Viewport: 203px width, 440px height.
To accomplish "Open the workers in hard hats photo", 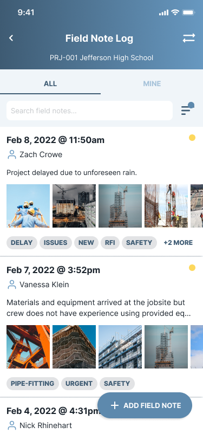I will click(x=28, y=206).
